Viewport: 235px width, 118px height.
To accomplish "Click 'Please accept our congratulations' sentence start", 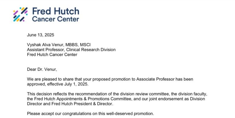I will click(x=59, y=114).
